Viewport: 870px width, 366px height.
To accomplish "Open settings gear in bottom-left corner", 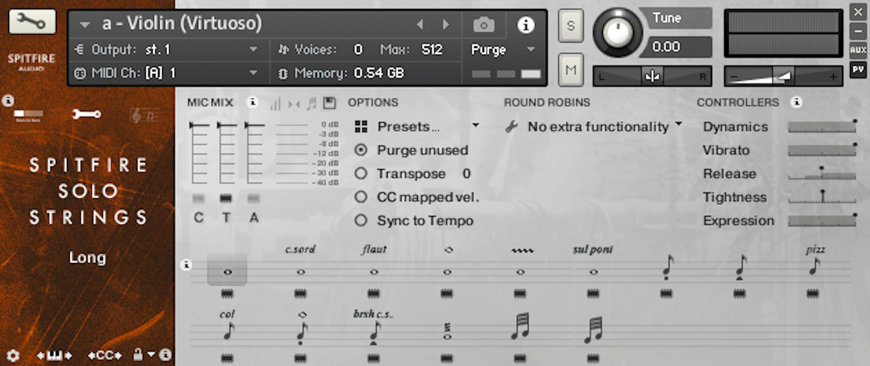I will click(x=13, y=355).
